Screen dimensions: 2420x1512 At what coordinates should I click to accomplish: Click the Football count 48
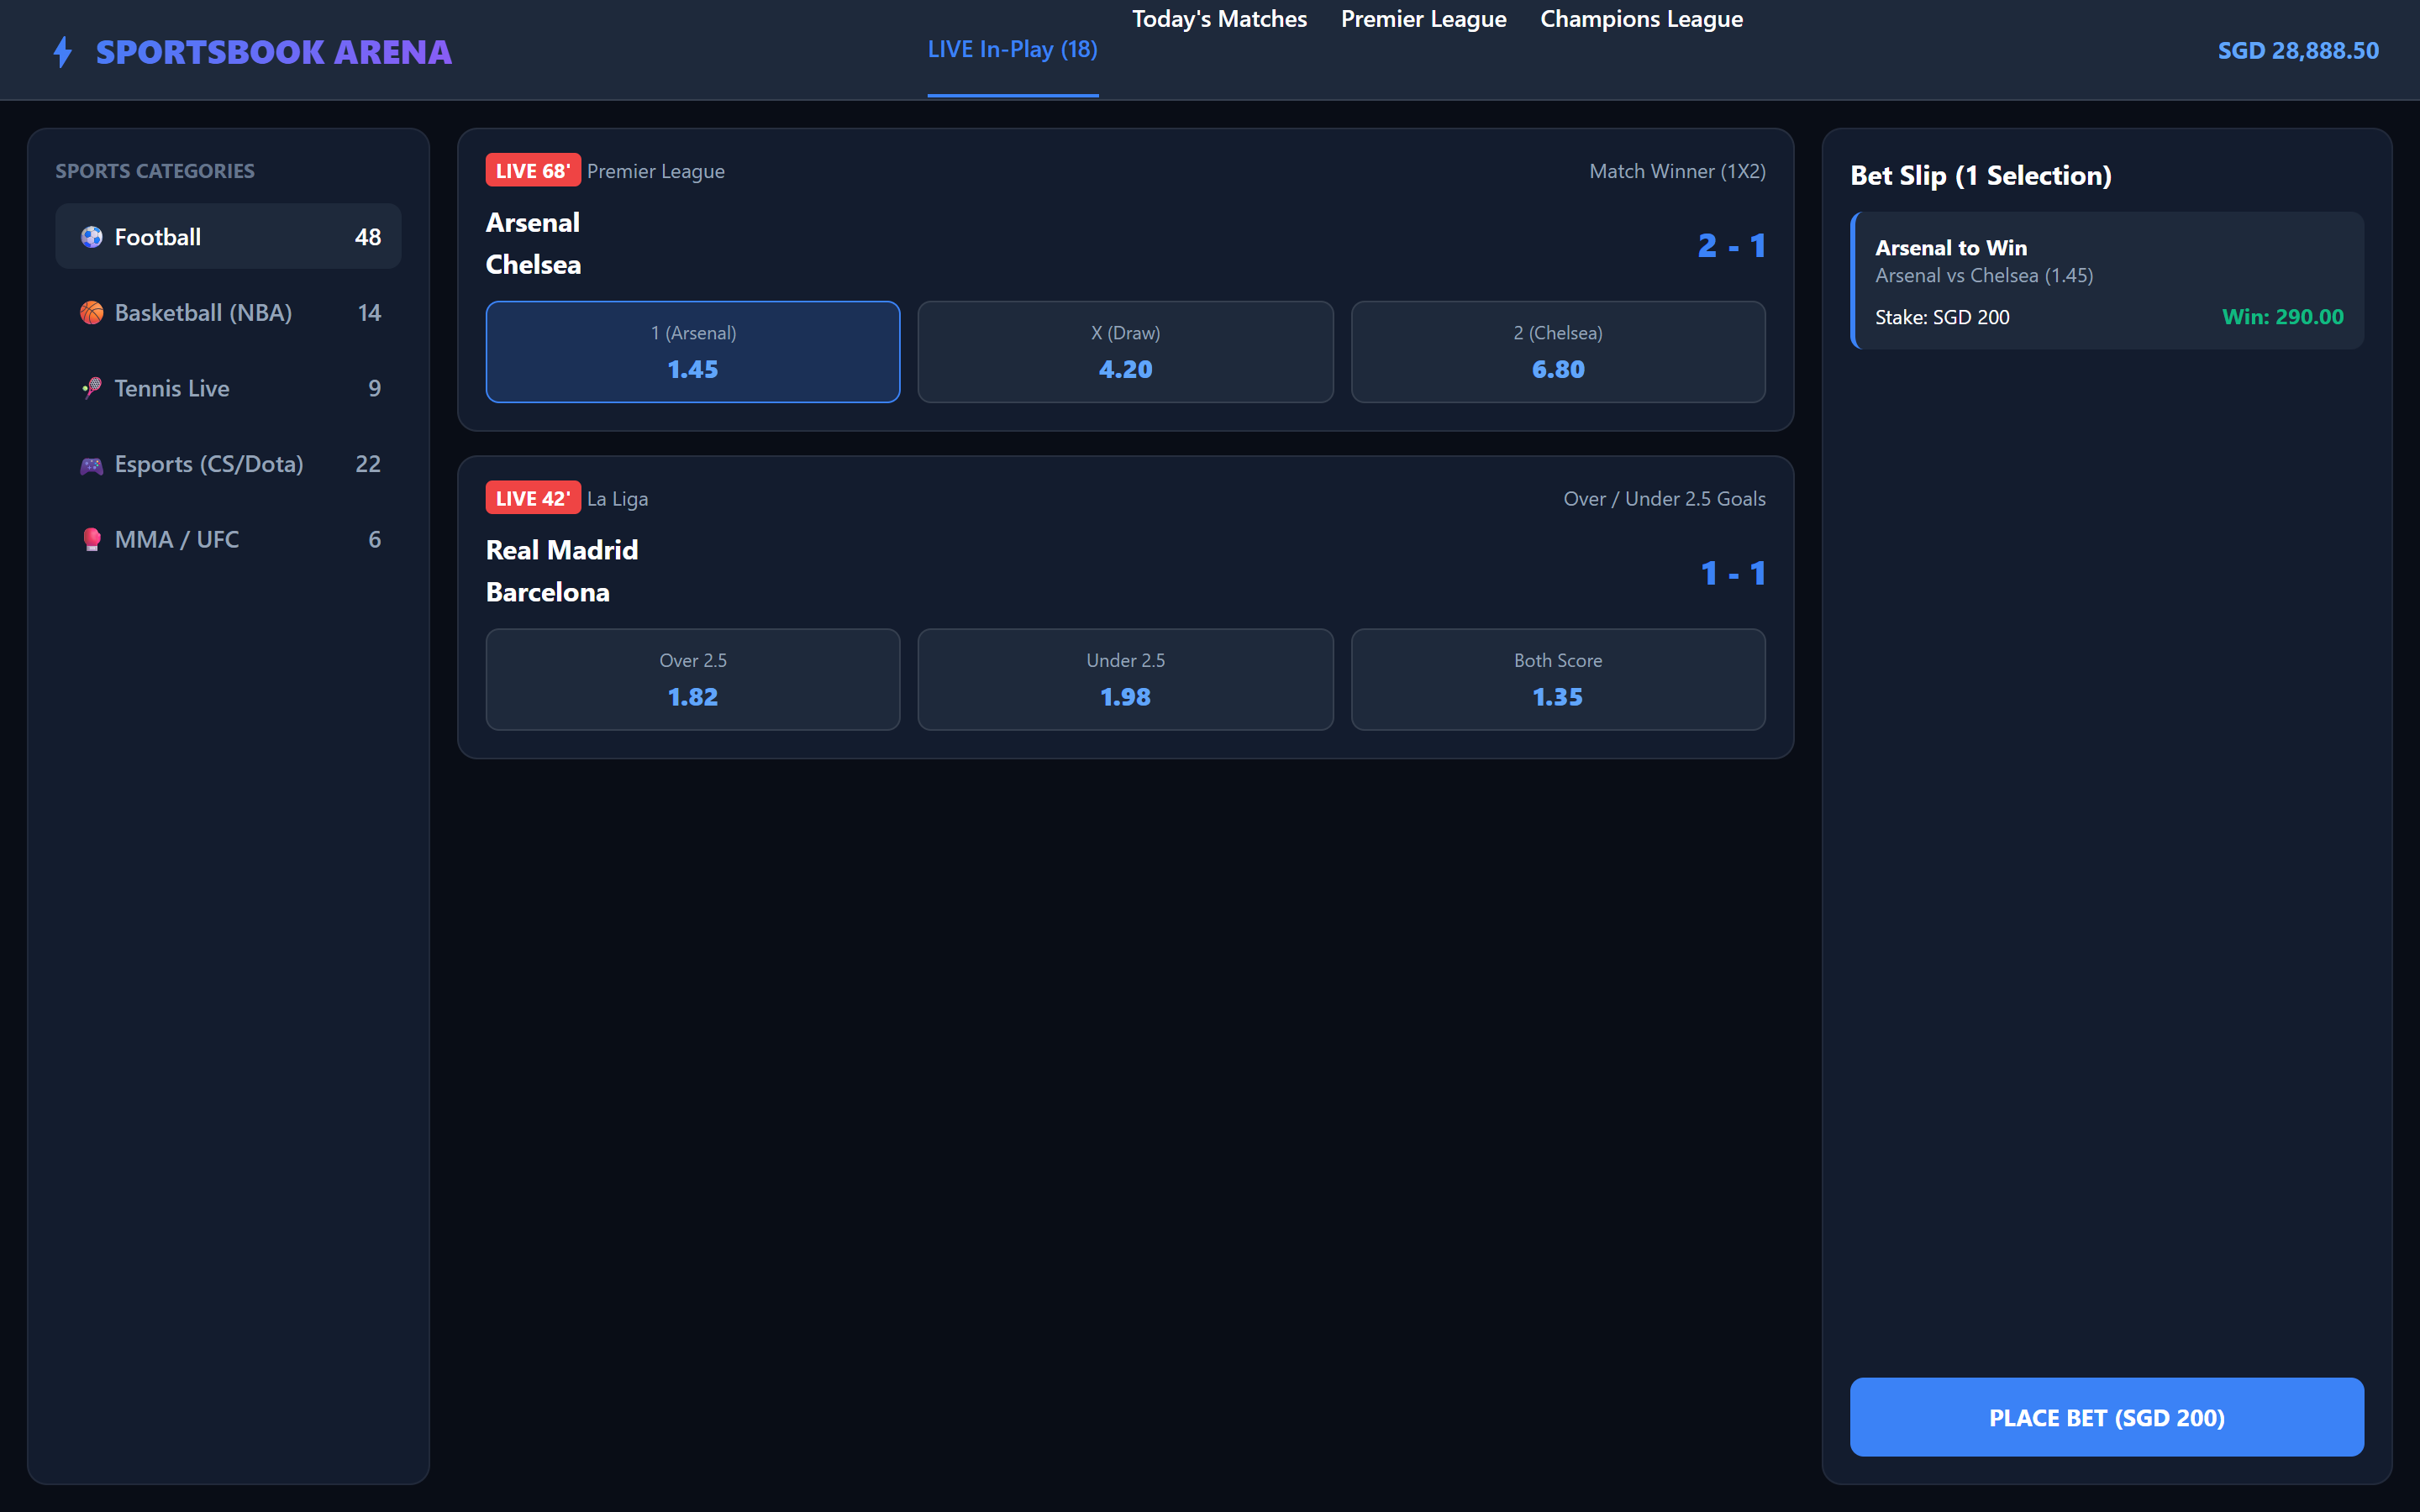tap(368, 237)
